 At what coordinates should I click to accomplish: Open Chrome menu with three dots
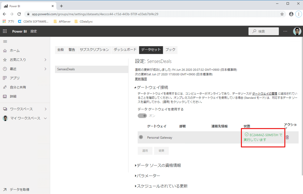tap(298, 14)
